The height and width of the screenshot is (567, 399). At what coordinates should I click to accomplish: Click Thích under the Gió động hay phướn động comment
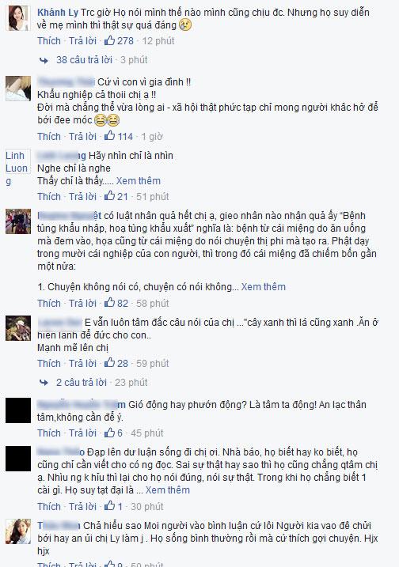click(x=49, y=433)
